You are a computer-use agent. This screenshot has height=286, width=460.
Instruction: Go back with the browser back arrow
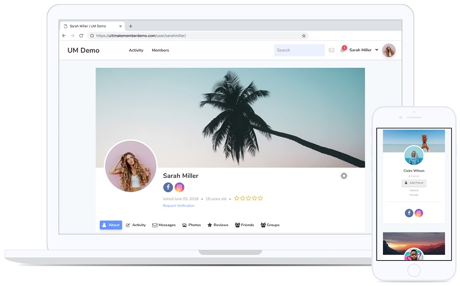point(64,36)
